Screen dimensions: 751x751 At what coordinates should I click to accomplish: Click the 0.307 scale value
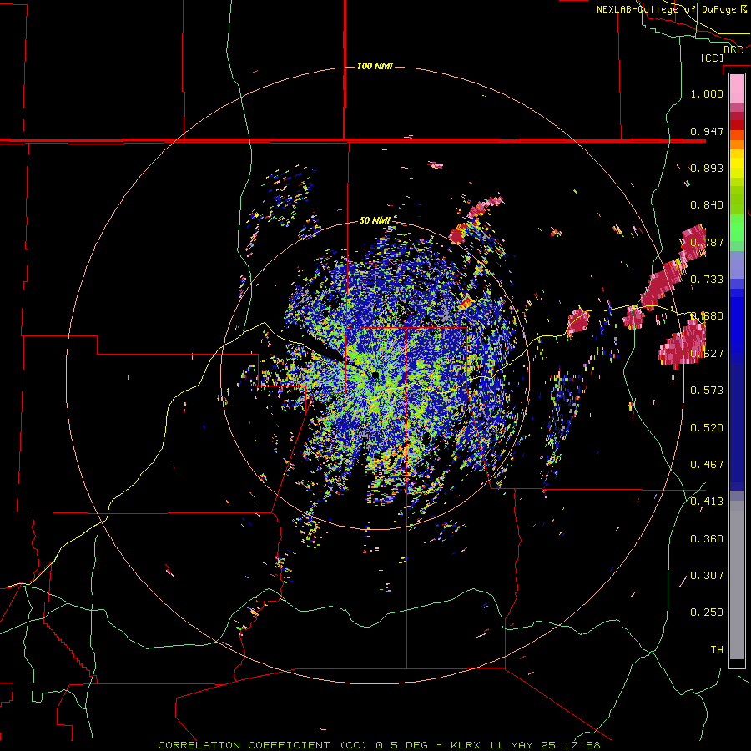click(707, 576)
